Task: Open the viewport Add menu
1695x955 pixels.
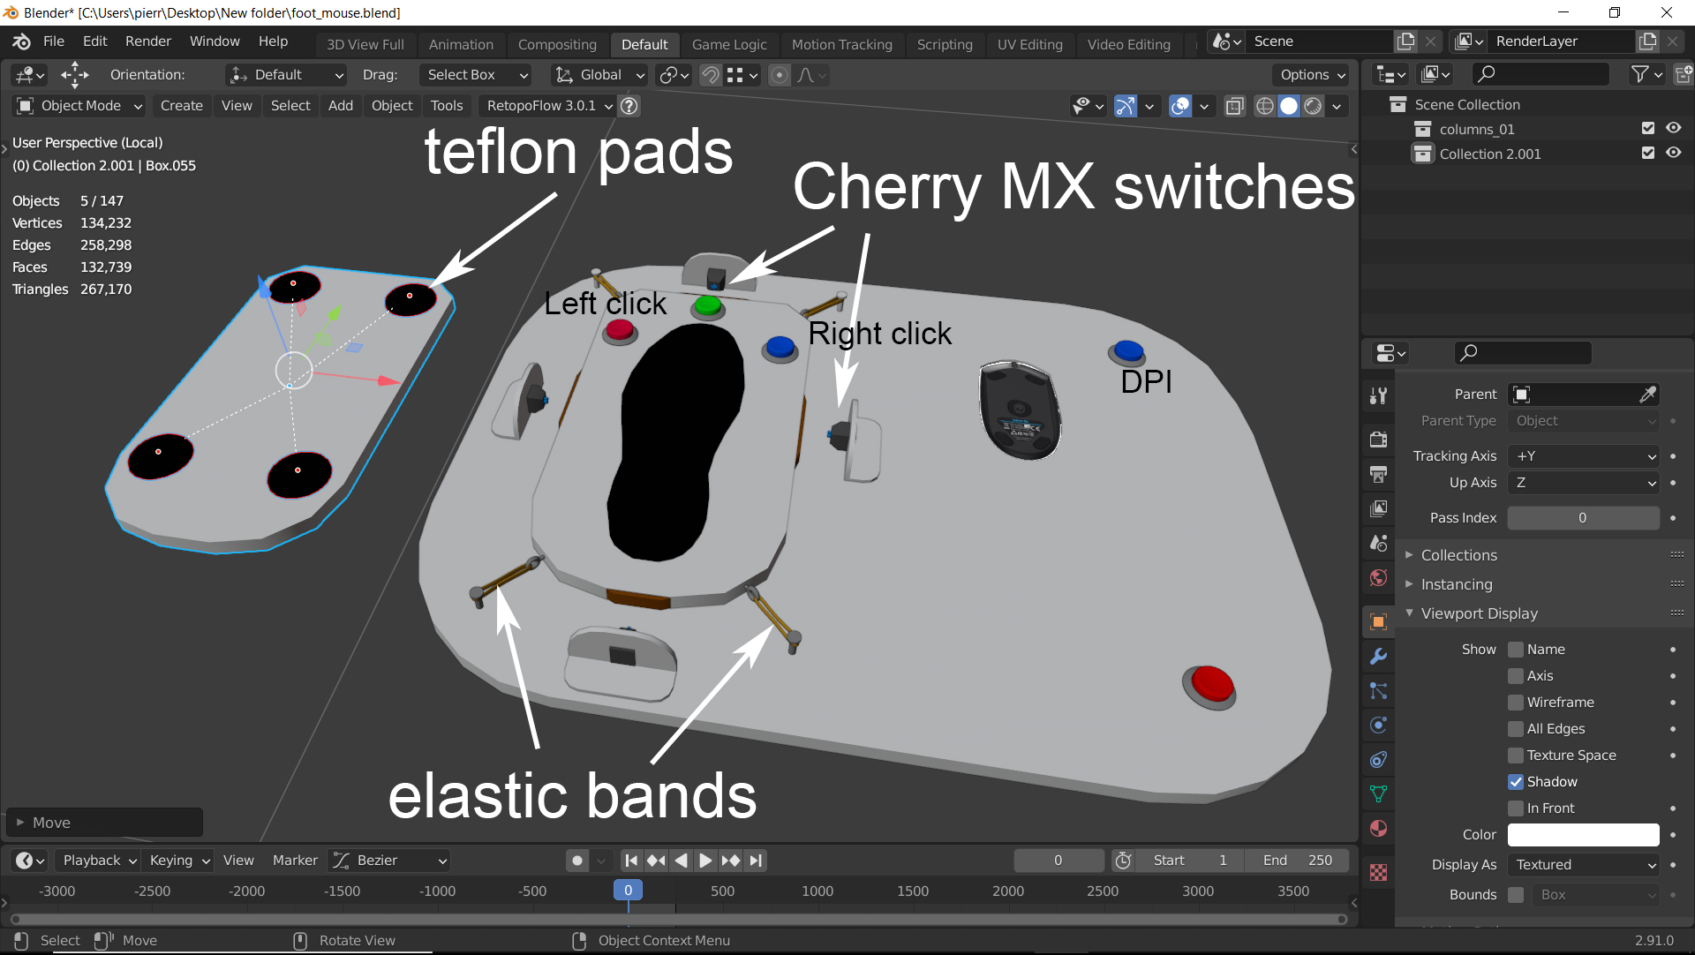Action: coord(341,106)
